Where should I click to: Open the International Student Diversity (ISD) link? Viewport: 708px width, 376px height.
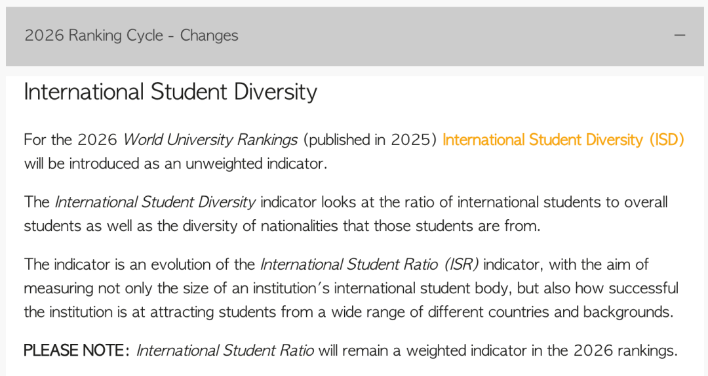562,140
